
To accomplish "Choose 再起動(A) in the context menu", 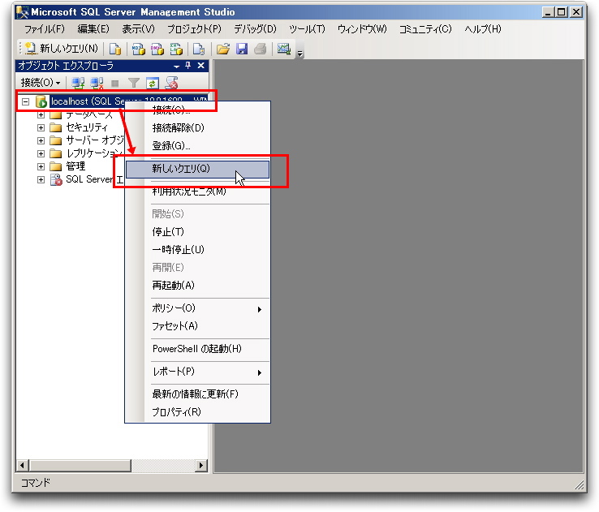I will click(197, 286).
